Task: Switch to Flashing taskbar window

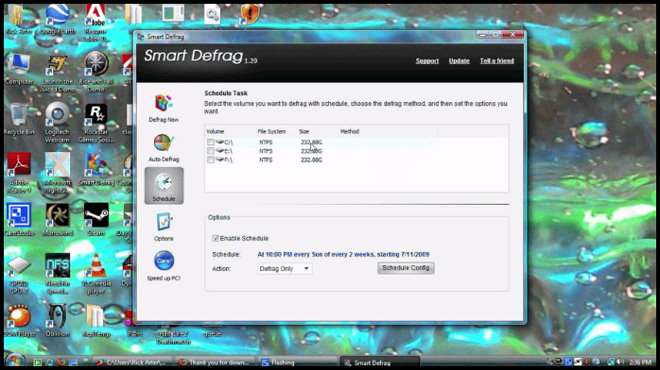Action: click(x=297, y=362)
